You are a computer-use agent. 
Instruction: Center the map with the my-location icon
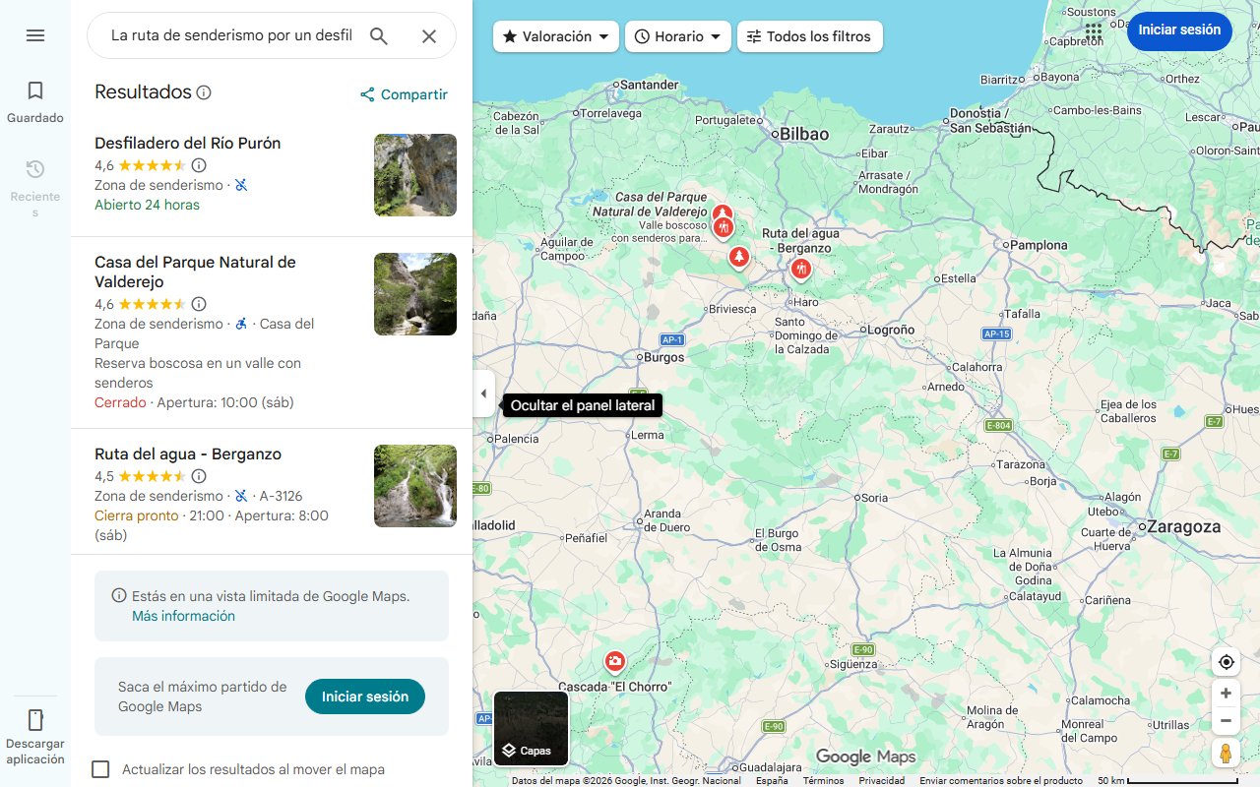(x=1226, y=662)
